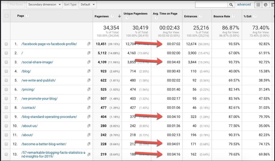Viewport: 275px width, 161px height.
Task: Open the Secondary dimension dropdown
Action: tap(45, 5)
